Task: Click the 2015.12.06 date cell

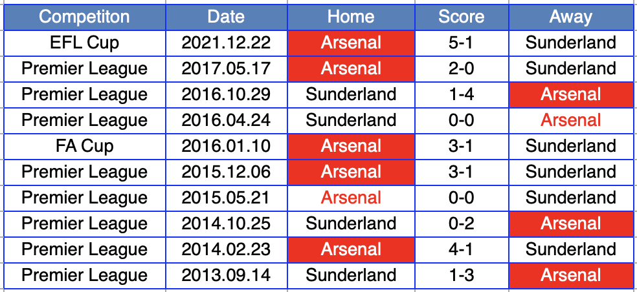Action: coord(226,172)
